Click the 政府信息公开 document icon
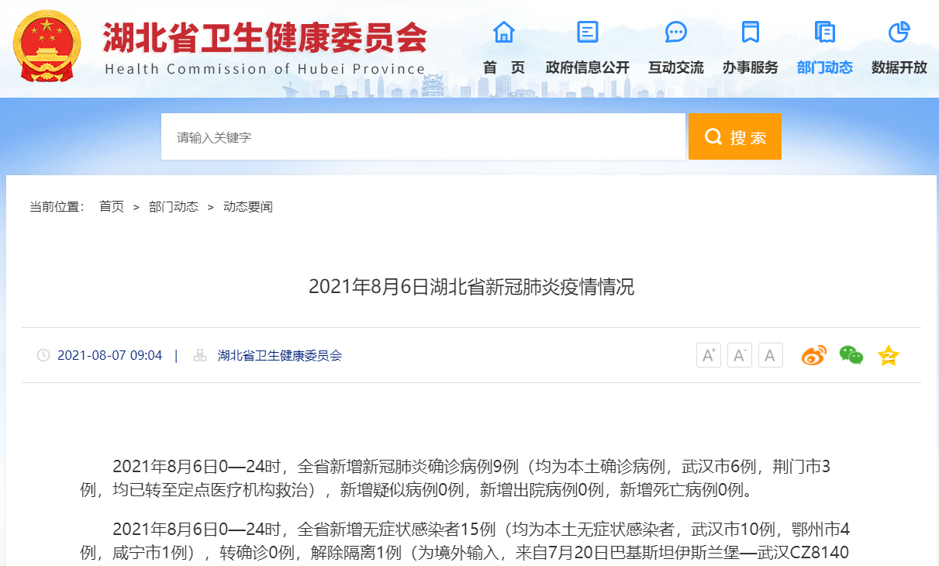Screen dimensions: 939x566 pyautogui.click(x=587, y=32)
